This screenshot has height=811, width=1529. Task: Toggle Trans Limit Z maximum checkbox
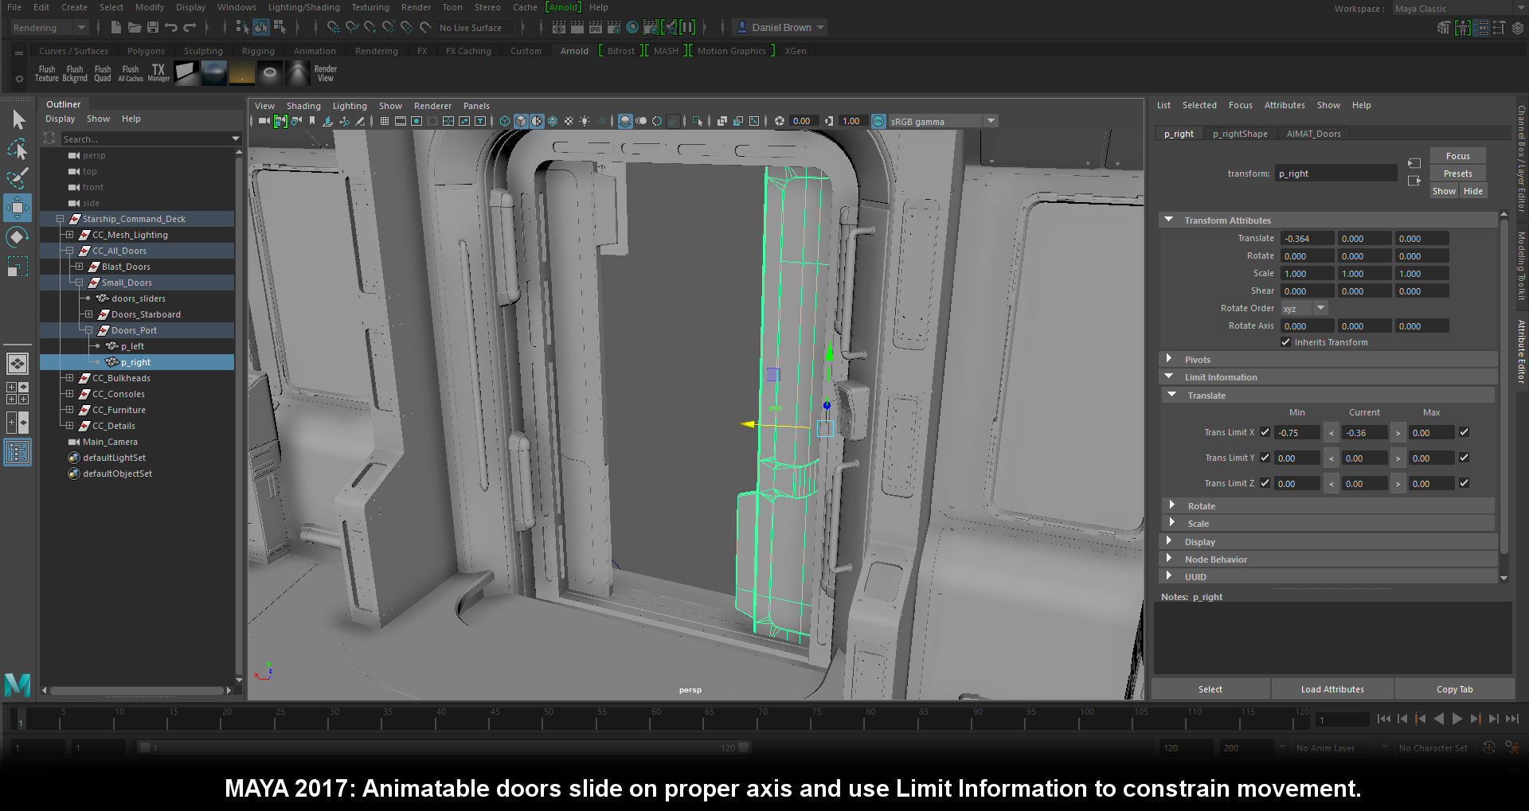[x=1464, y=483]
